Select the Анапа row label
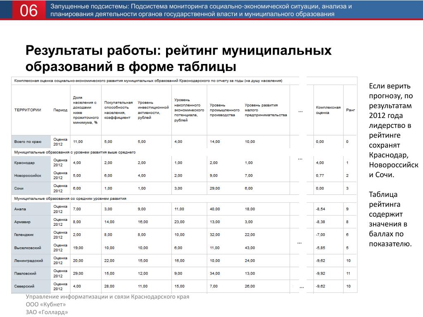This screenshot has width=423, height=317. coord(20,209)
